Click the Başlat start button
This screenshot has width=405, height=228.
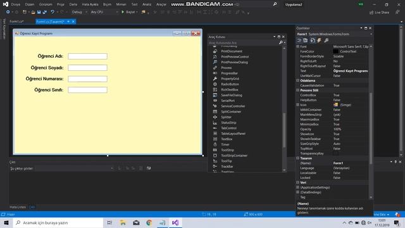(x=128, y=12)
